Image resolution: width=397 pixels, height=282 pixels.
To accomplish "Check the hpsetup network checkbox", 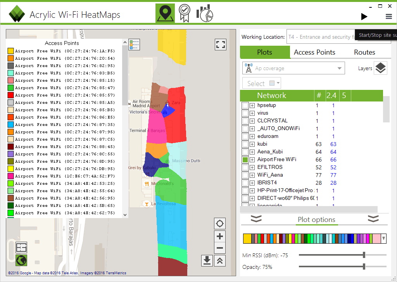I will point(245,105).
